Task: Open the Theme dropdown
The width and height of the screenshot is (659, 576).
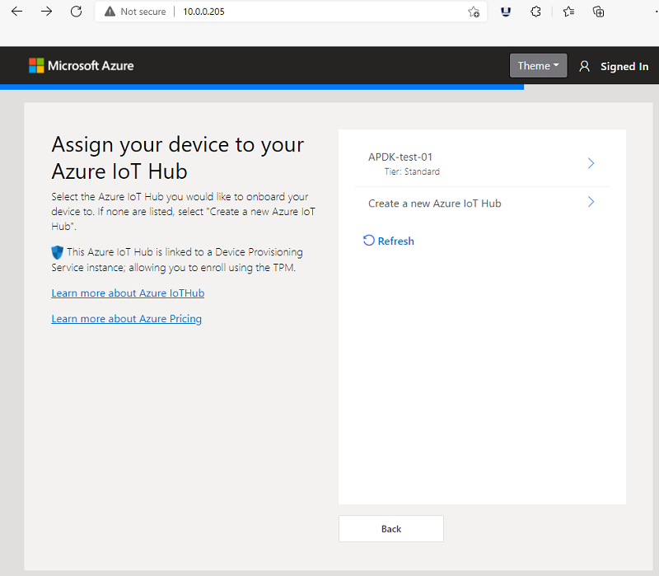Action: pos(539,66)
